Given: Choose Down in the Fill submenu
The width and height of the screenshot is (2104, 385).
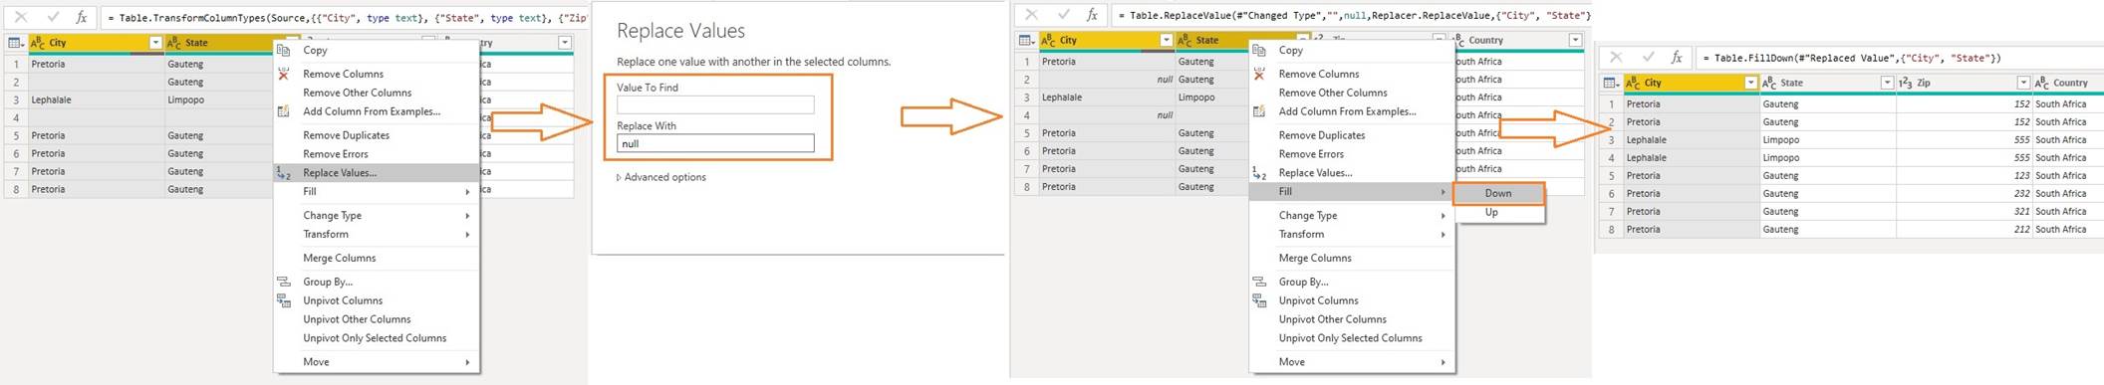Looking at the screenshot, I should (x=1498, y=194).
